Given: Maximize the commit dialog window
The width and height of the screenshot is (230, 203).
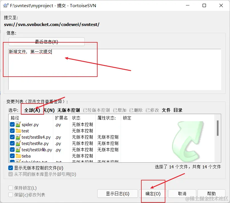Looking at the screenshot, I should 204,5.
